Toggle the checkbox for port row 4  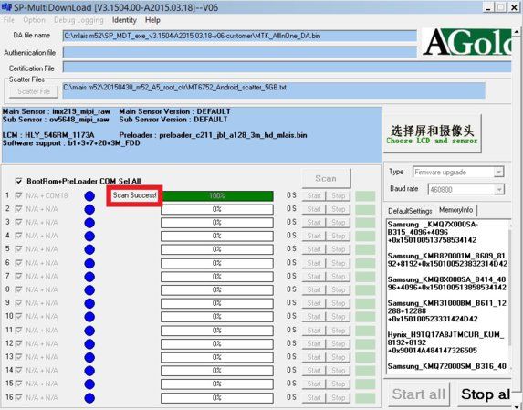(18, 236)
